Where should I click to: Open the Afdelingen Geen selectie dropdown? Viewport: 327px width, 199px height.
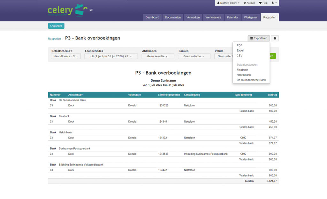[x=158, y=56]
